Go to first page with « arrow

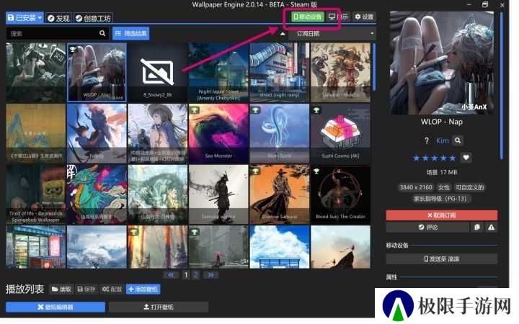[171, 275]
